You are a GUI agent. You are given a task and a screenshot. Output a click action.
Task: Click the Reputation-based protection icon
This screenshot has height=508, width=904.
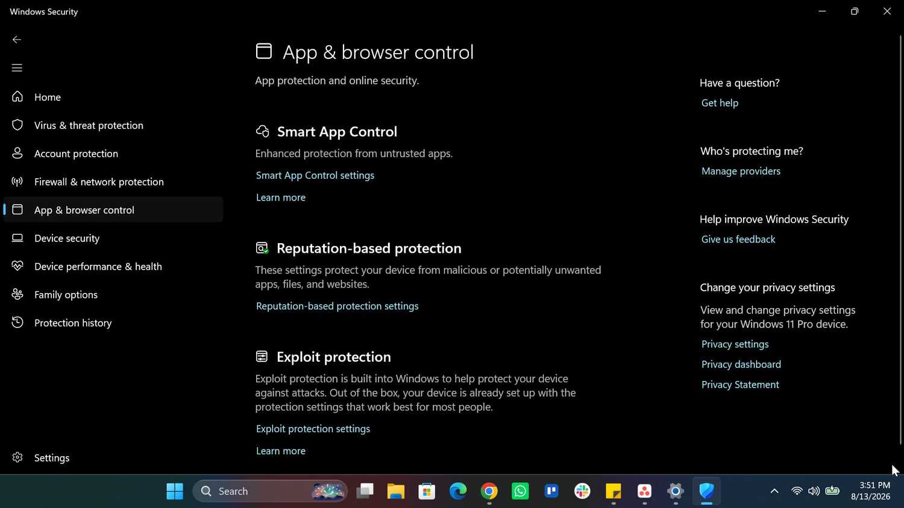point(262,248)
